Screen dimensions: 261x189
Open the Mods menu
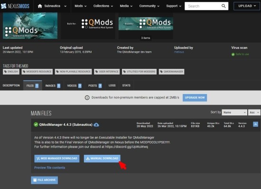coord(81,6)
